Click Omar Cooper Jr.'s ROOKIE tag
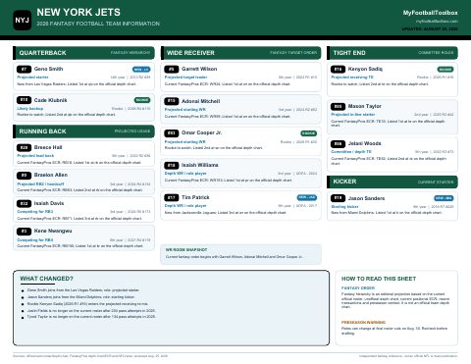 pos(308,133)
